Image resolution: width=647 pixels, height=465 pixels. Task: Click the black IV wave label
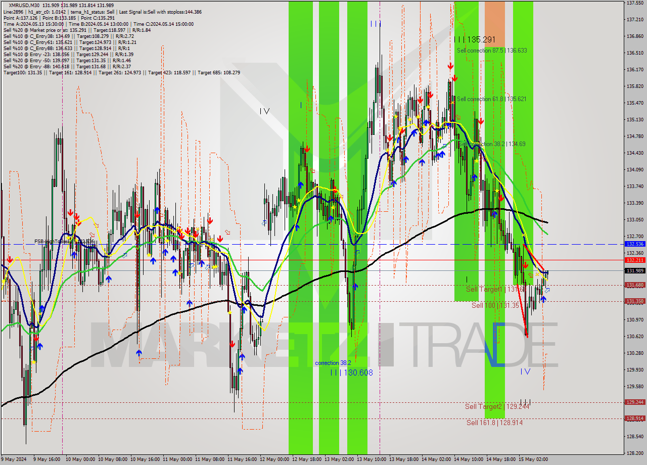point(264,111)
